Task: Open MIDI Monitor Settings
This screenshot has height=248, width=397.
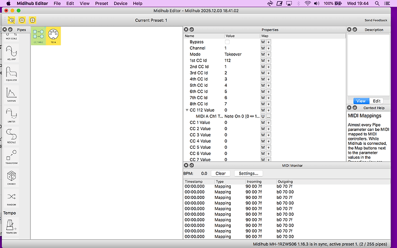Action: coord(249,173)
